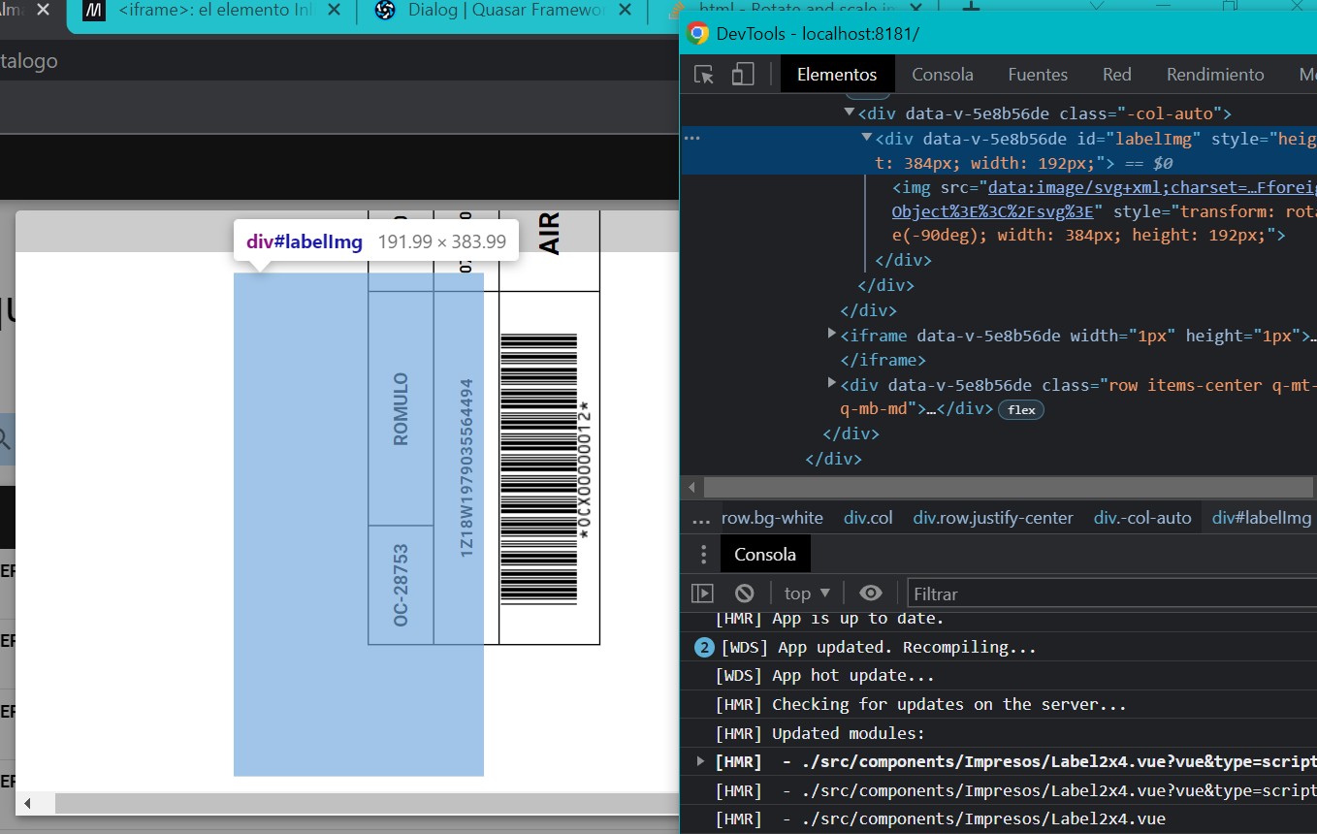Open the Rendimiento tab

pos(1215,75)
